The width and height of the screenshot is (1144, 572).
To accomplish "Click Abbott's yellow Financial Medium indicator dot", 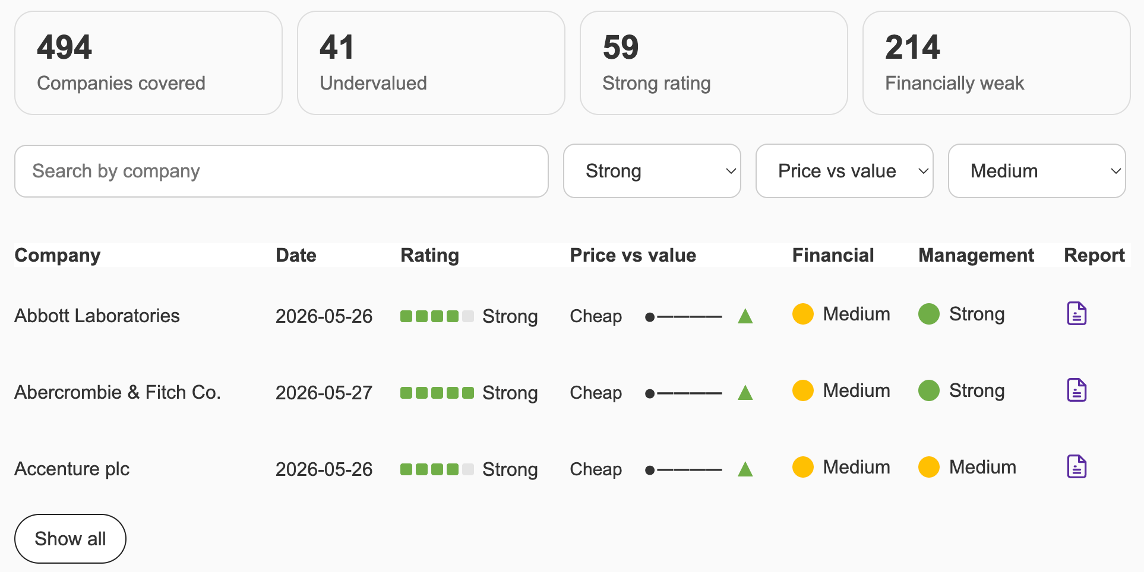I will click(x=802, y=314).
